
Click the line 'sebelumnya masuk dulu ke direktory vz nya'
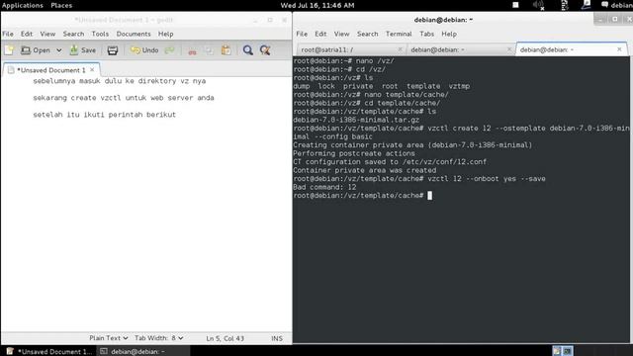(119, 81)
